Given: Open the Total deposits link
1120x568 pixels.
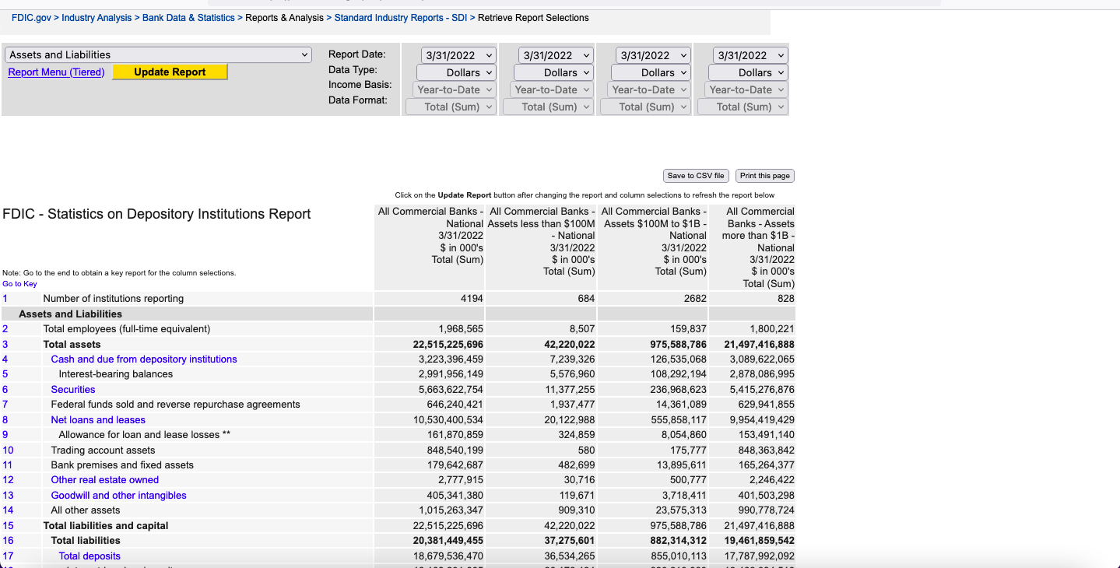Looking at the screenshot, I should click(x=90, y=556).
